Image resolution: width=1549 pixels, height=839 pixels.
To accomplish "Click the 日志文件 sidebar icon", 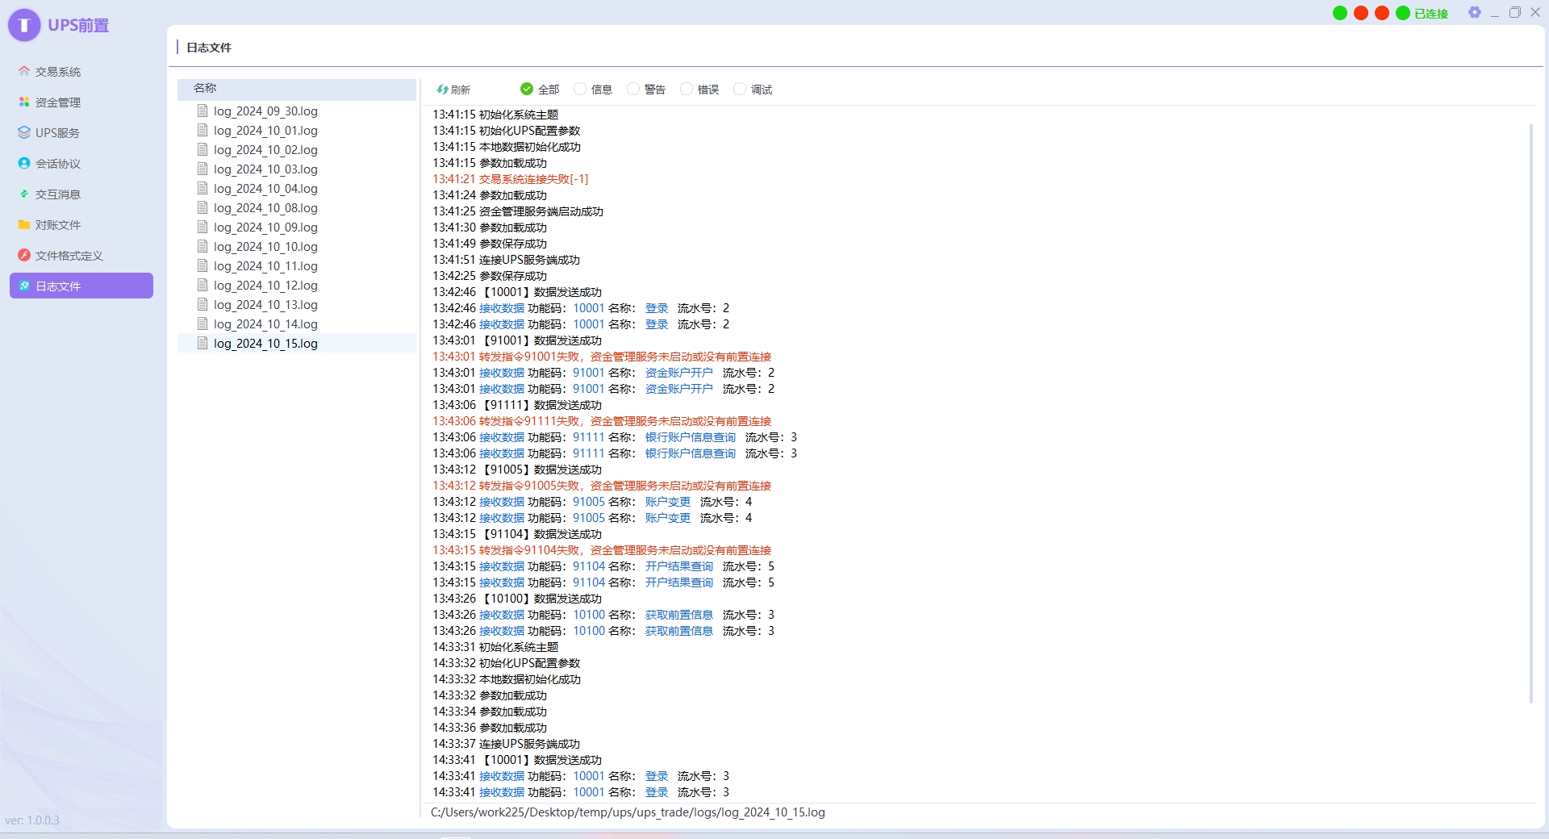I will [24, 286].
